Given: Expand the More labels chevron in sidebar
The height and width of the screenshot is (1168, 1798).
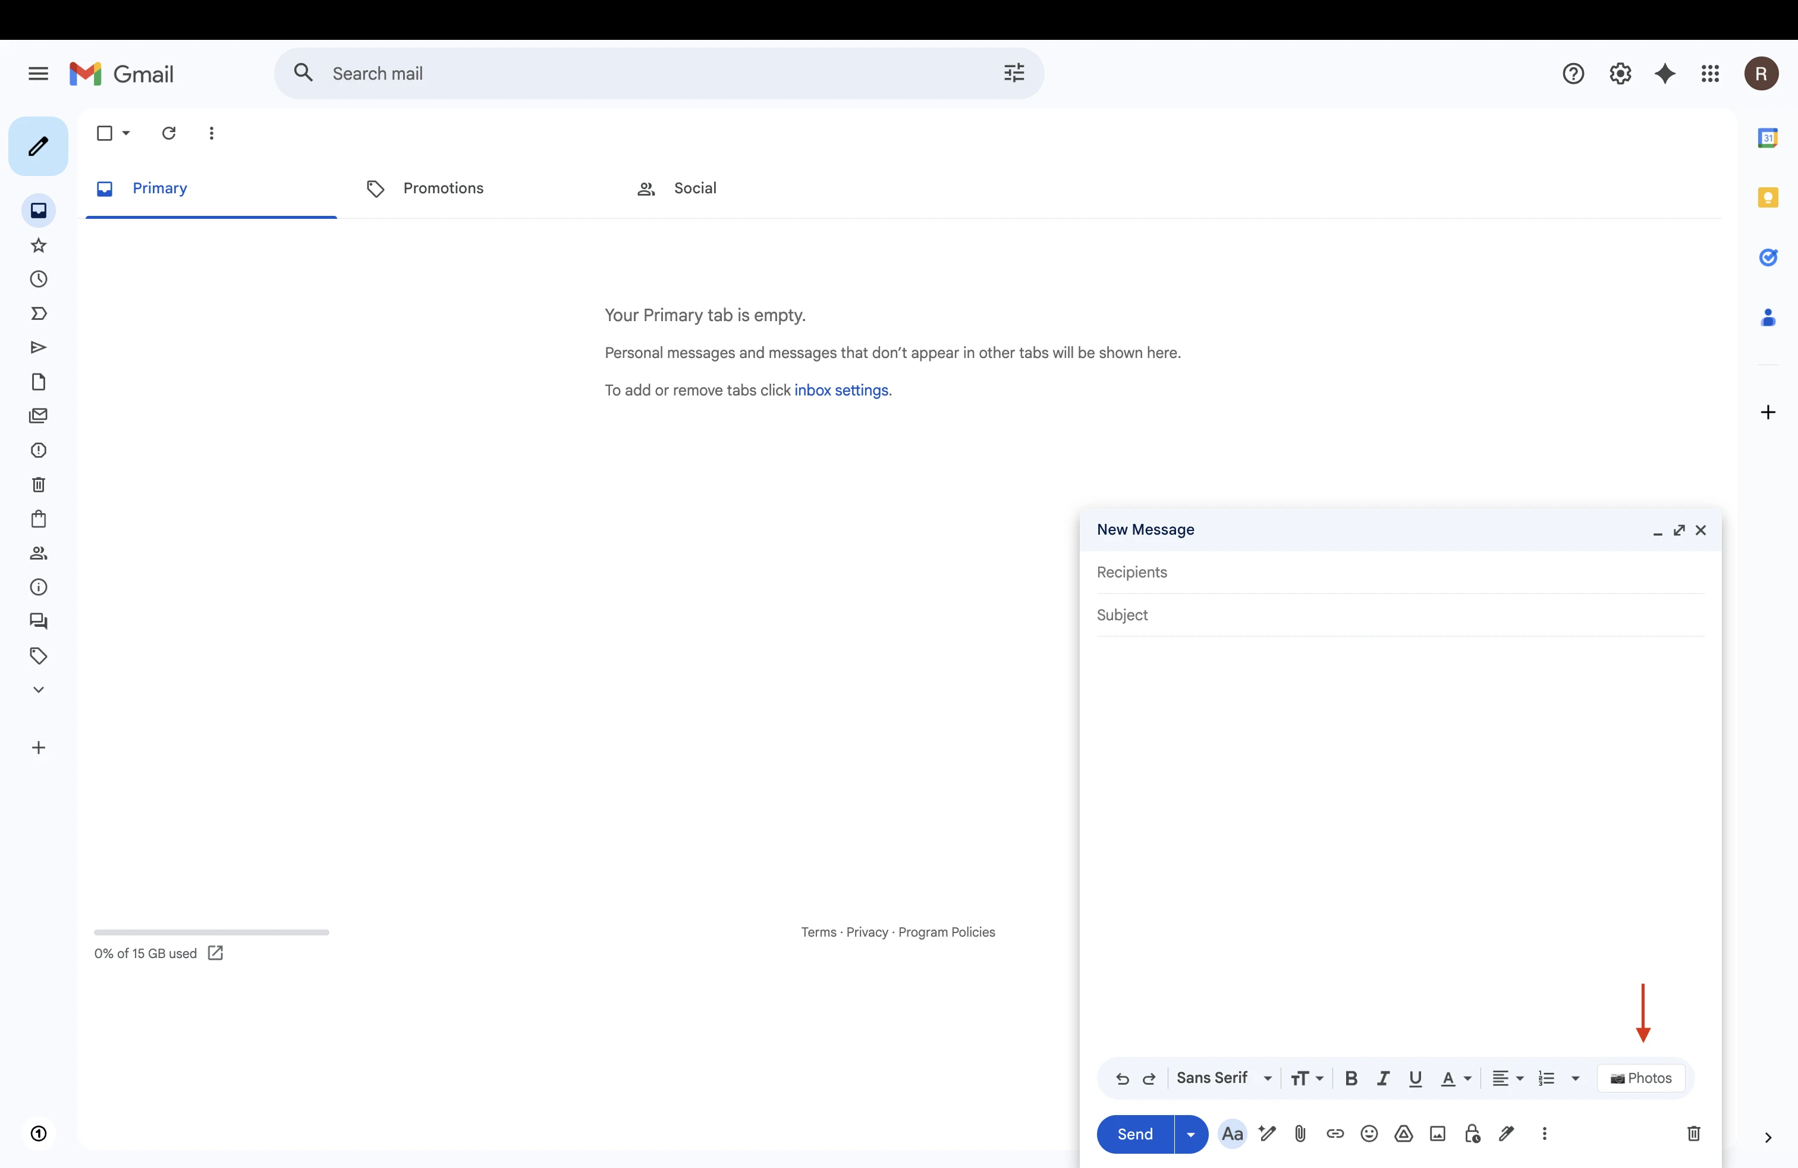Looking at the screenshot, I should tap(39, 690).
